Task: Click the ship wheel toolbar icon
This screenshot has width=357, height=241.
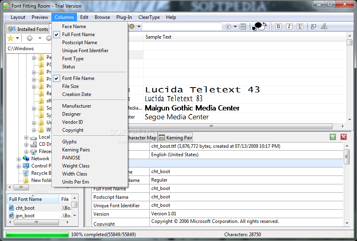Action: point(132,27)
